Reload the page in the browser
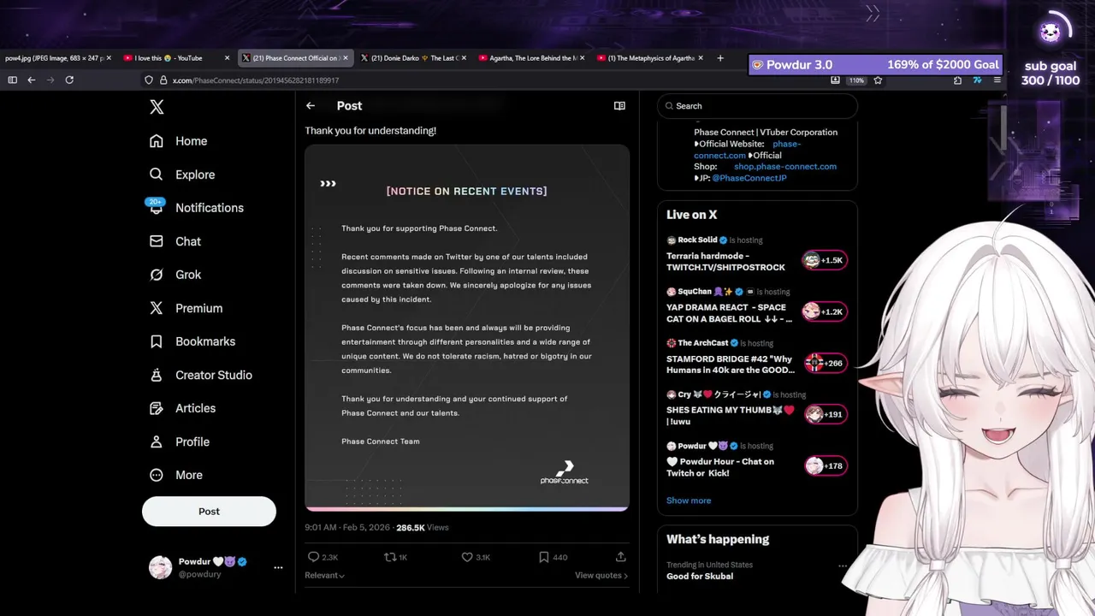1095x616 pixels. point(69,80)
